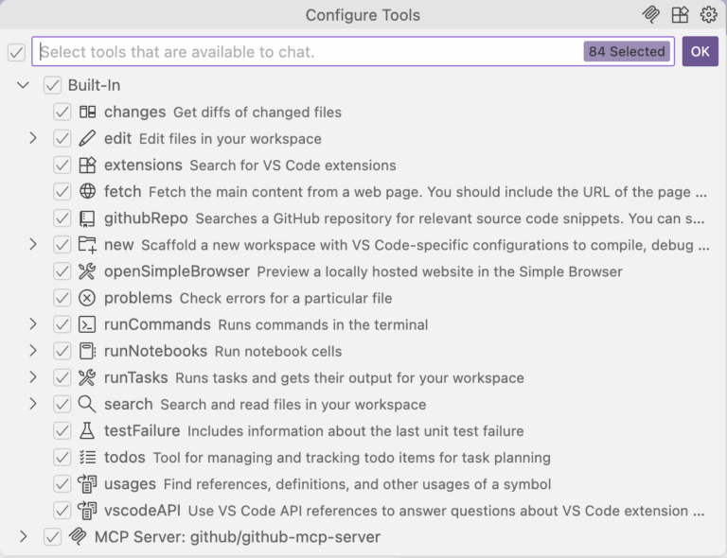Click the beaker icon for testFailure
The width and height of the screenshot is (727, 558).
pos(88,430)
